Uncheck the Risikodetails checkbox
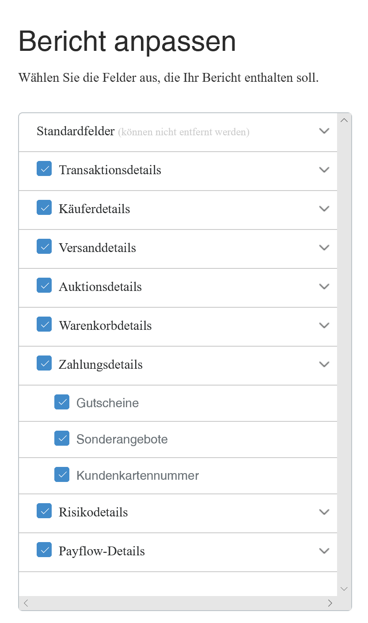The image size is (368, 623). (44, 511)
